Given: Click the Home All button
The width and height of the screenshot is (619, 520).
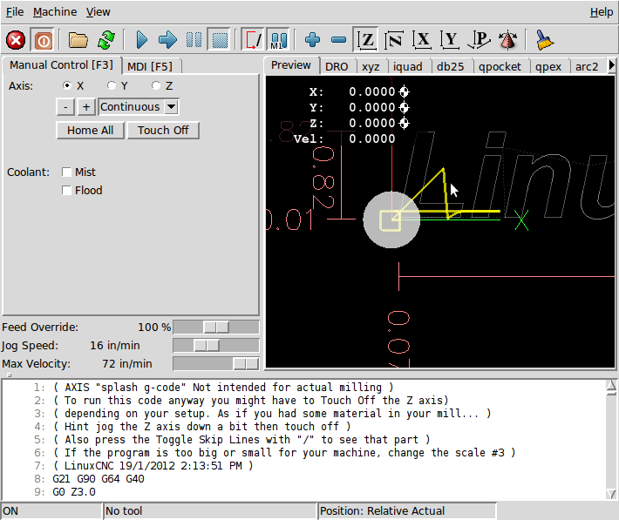Looking at the screenshot, I should coord(90,130).
